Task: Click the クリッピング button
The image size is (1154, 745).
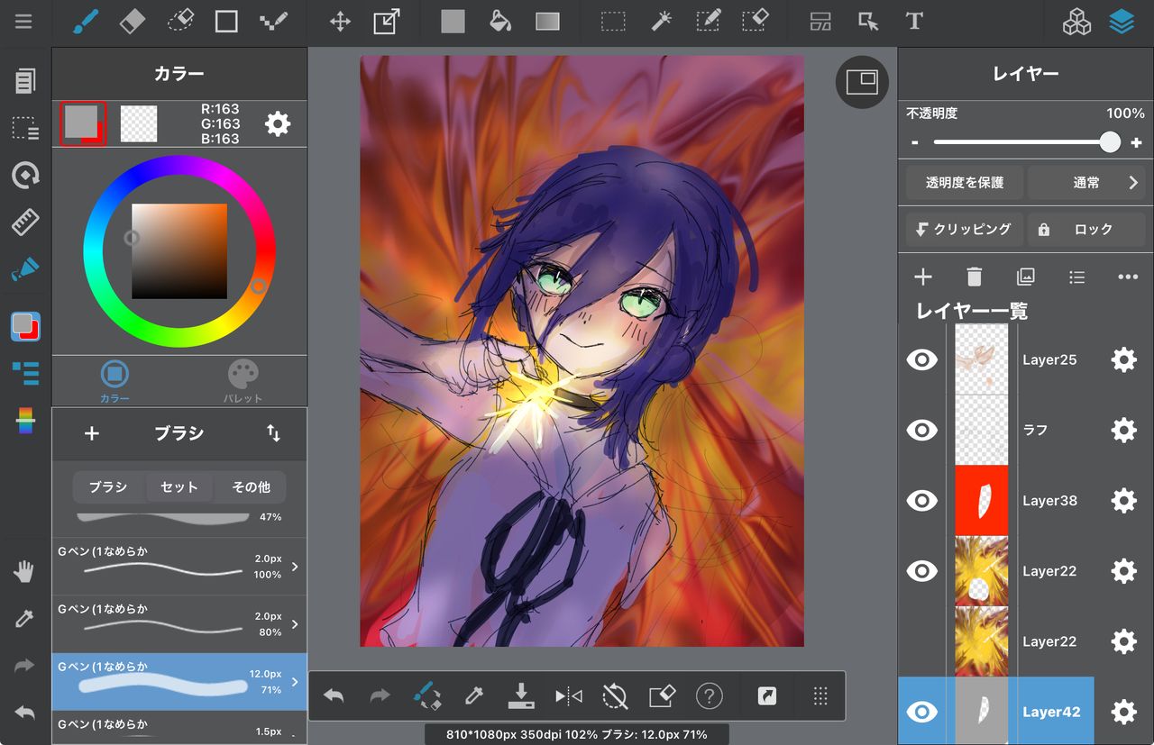Action: pos(964,230)
